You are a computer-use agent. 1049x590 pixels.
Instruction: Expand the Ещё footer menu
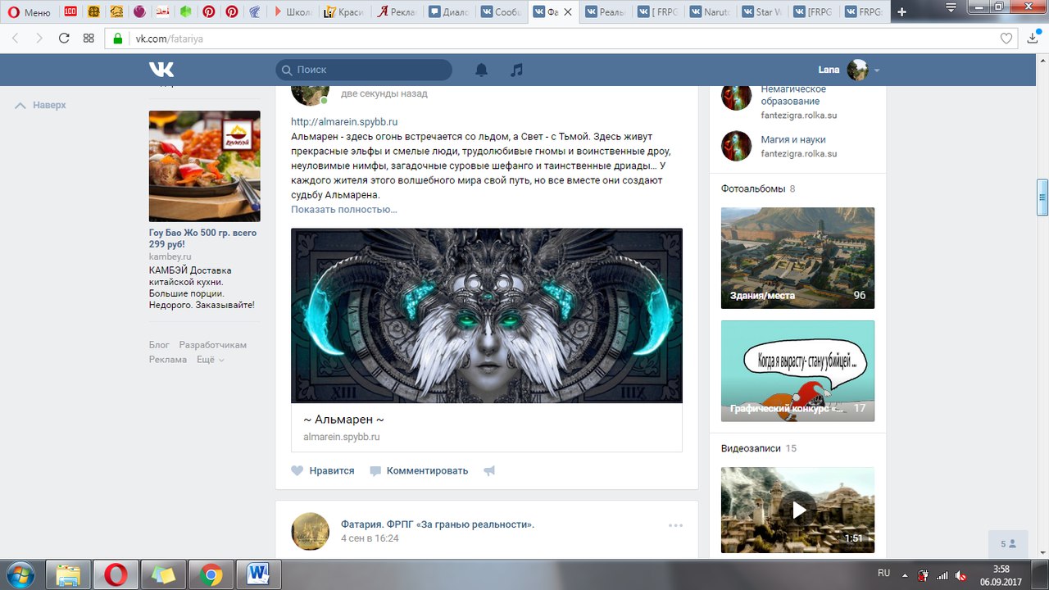pyautogui.click(x=211, y=360)
